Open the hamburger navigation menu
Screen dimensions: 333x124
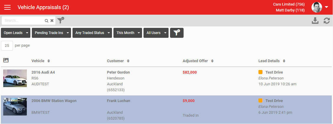7,7
